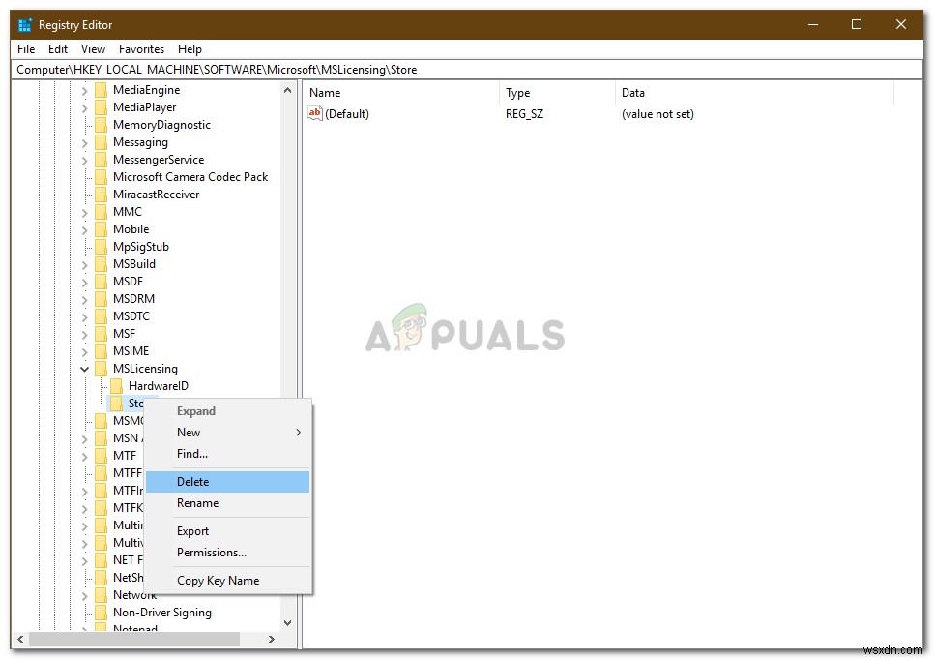Choose Copy Key Name from context menu
Screen dimensions: 934x660
pyautogui.click(x=227, y=581)
